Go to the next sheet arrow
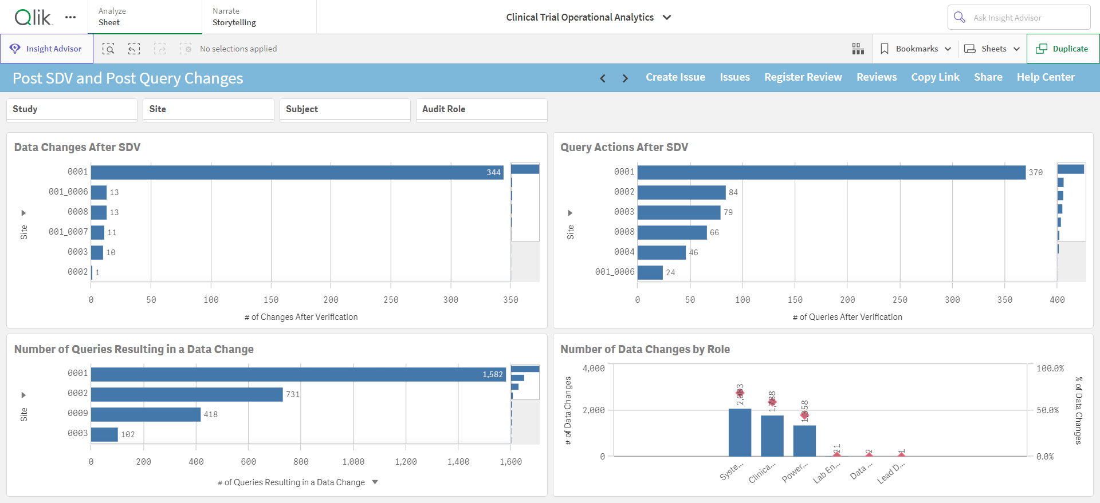Viewport: 1100px width, 503px height. 625,78
